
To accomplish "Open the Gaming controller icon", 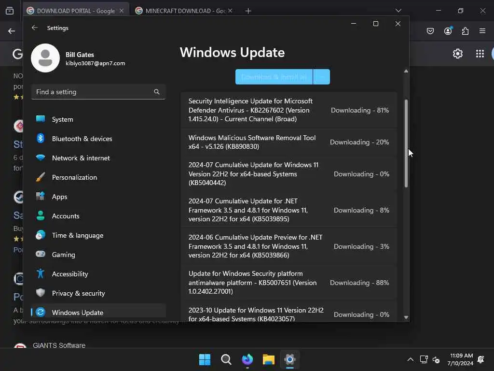I will pos(41,254).
